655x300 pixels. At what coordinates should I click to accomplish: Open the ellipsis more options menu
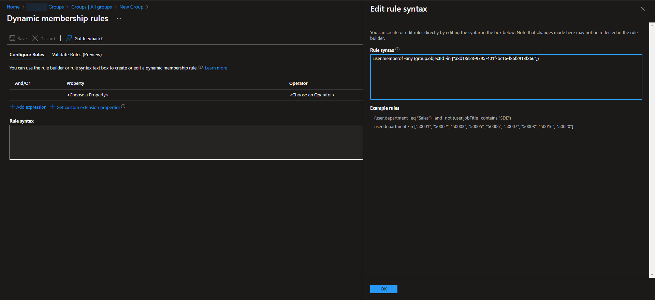(119, 18)
